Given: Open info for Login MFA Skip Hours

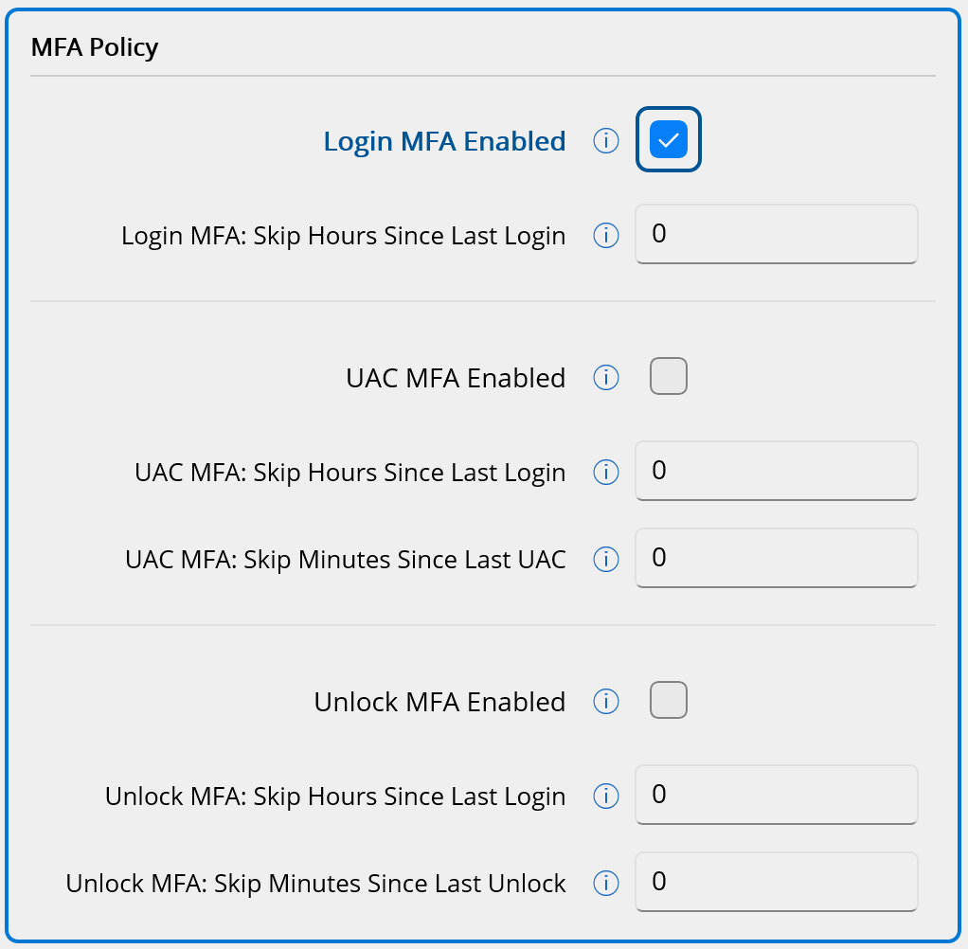Looking at the screenshot, I should point(605,235).
